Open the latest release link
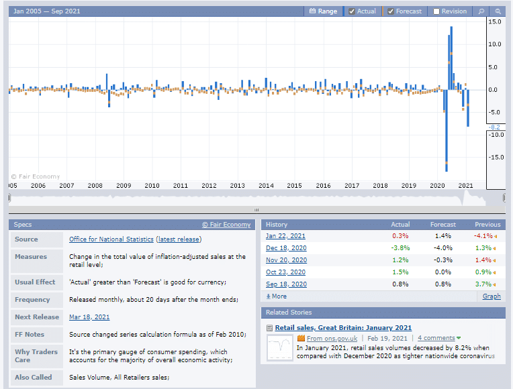Image resolution: width=513 pixels, height=389 pixels. pos(179,239)
